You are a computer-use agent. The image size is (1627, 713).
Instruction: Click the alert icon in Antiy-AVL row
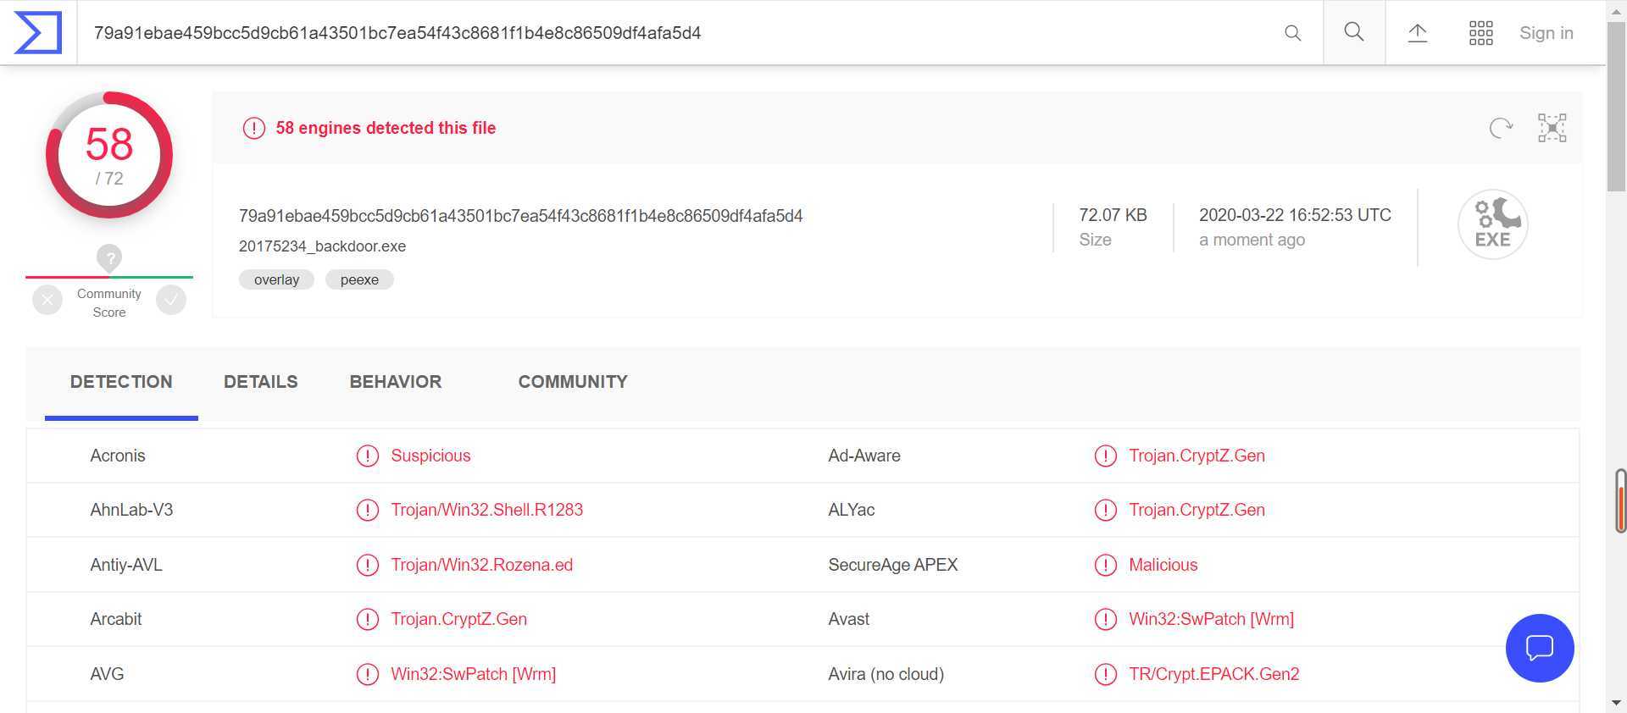click(367, 565)
